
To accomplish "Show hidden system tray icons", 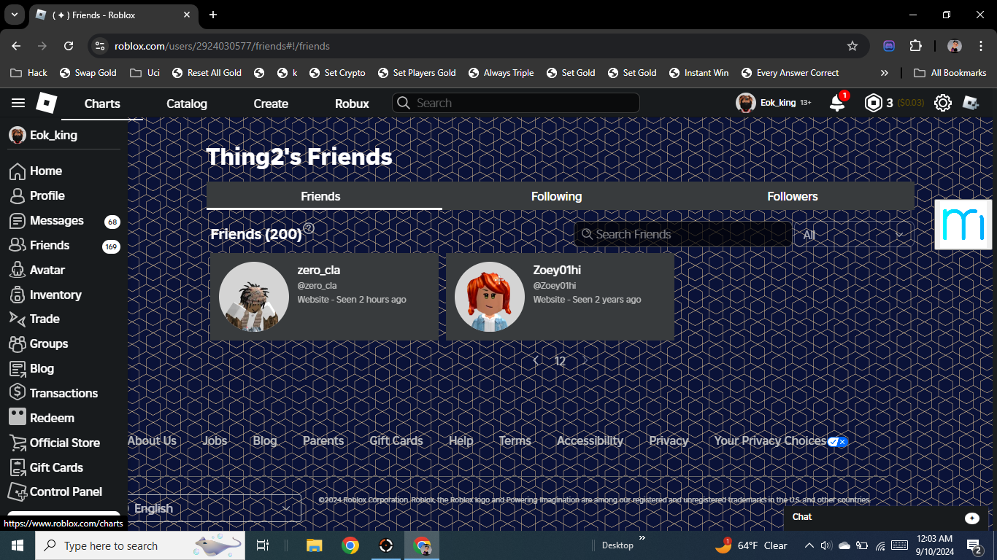I will [x=809, y=545].
